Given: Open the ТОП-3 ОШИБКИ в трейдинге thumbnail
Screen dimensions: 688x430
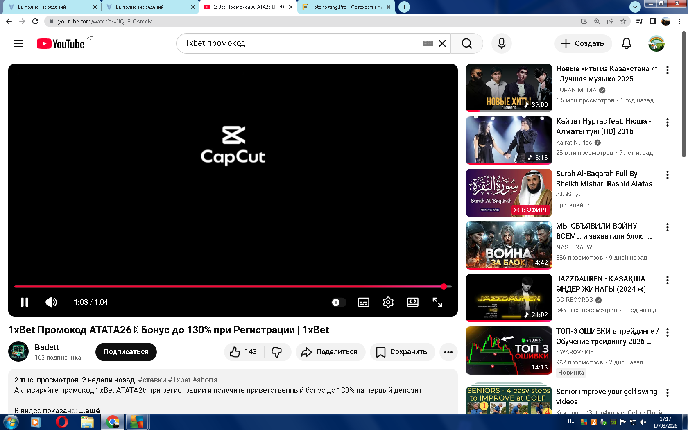Looking at the screenshot, I should tap(509, 351).
